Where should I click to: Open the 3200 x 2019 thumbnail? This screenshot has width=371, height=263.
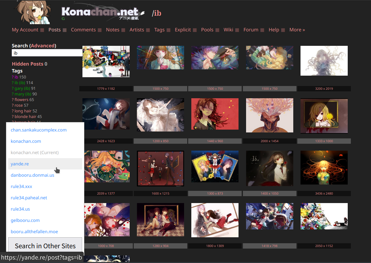324,61
